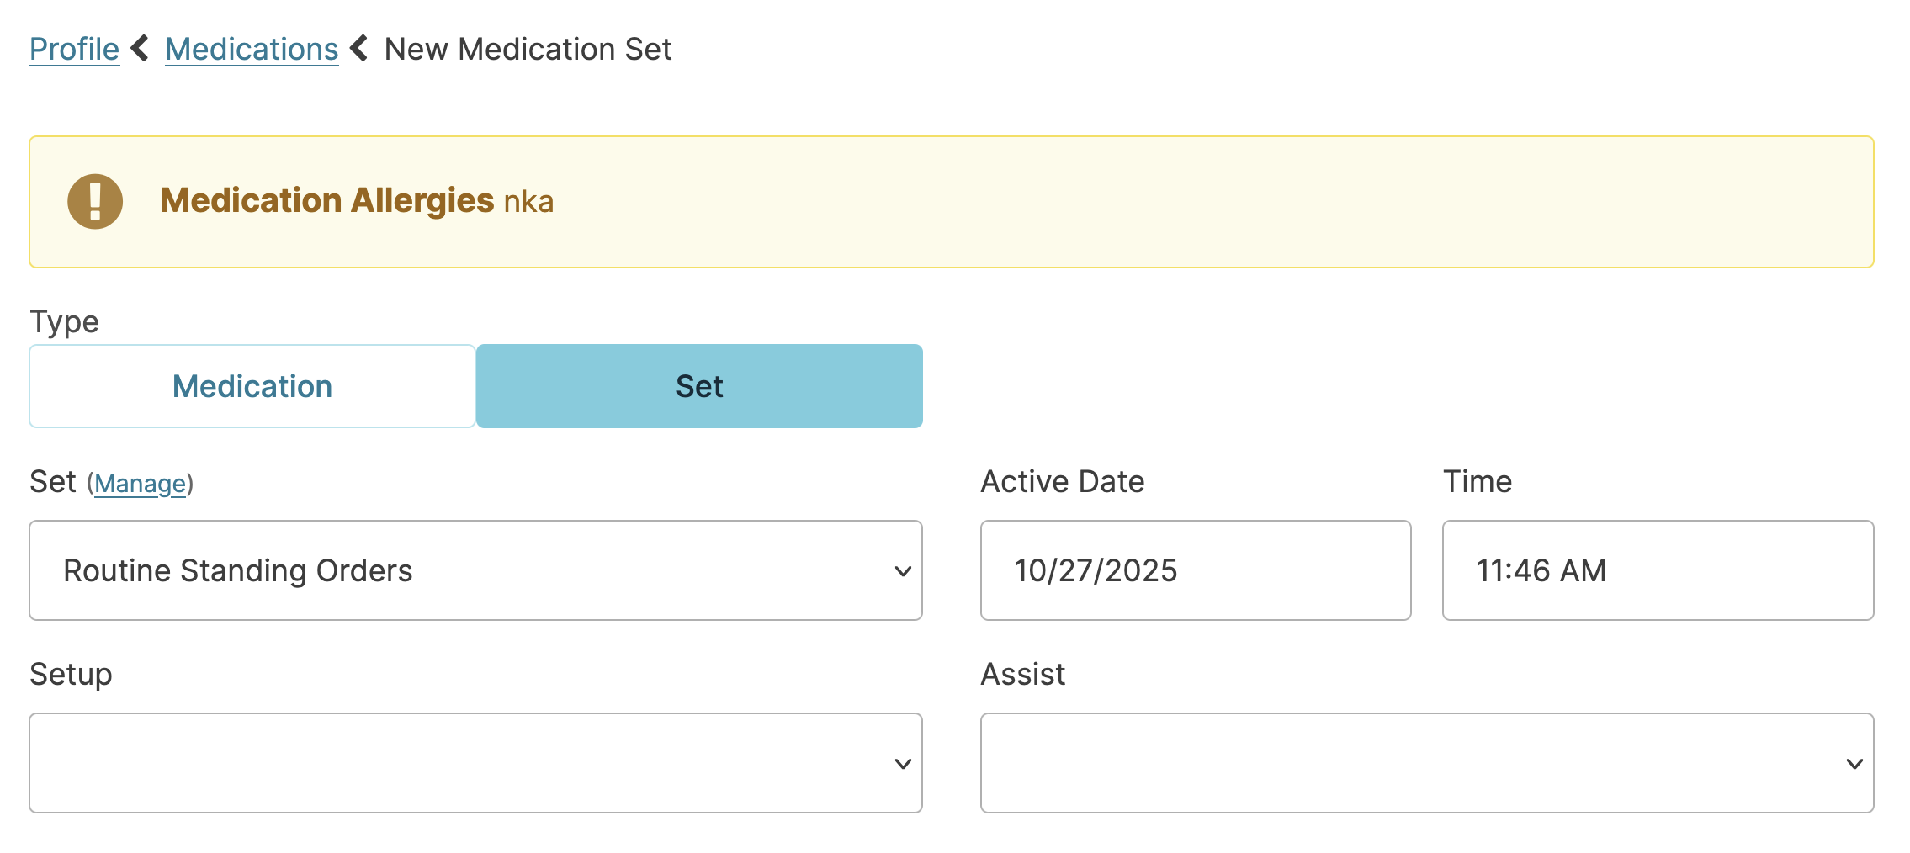
Task: Click the Active Date label
Action: pyautogui.click(x=1063, y=482)
